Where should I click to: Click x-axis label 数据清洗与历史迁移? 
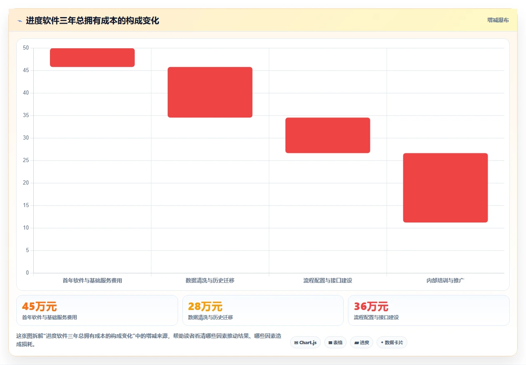coord(210,280)
